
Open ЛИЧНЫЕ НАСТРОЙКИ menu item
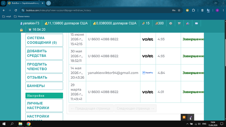[44, 105]
